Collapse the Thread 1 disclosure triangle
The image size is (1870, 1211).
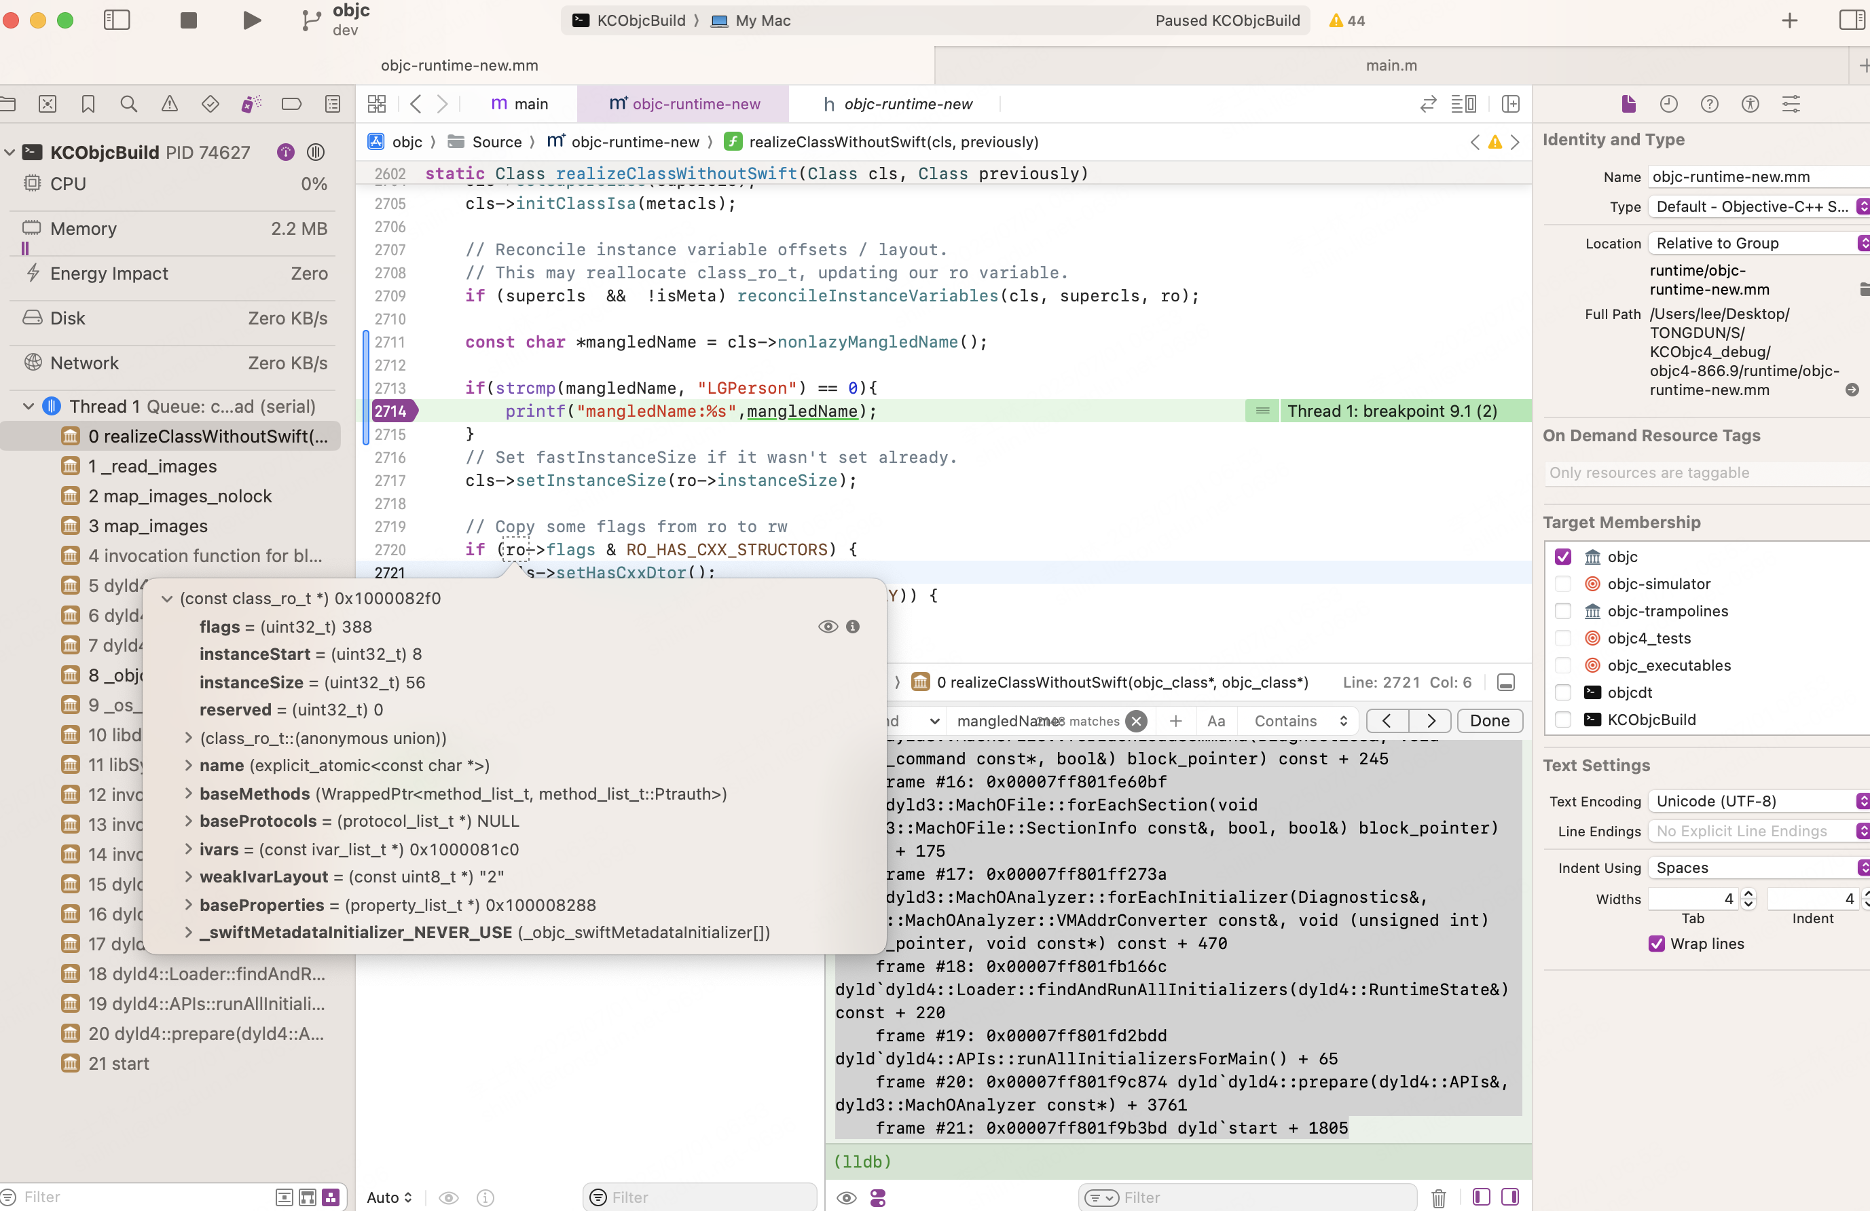tap(29, 406)
